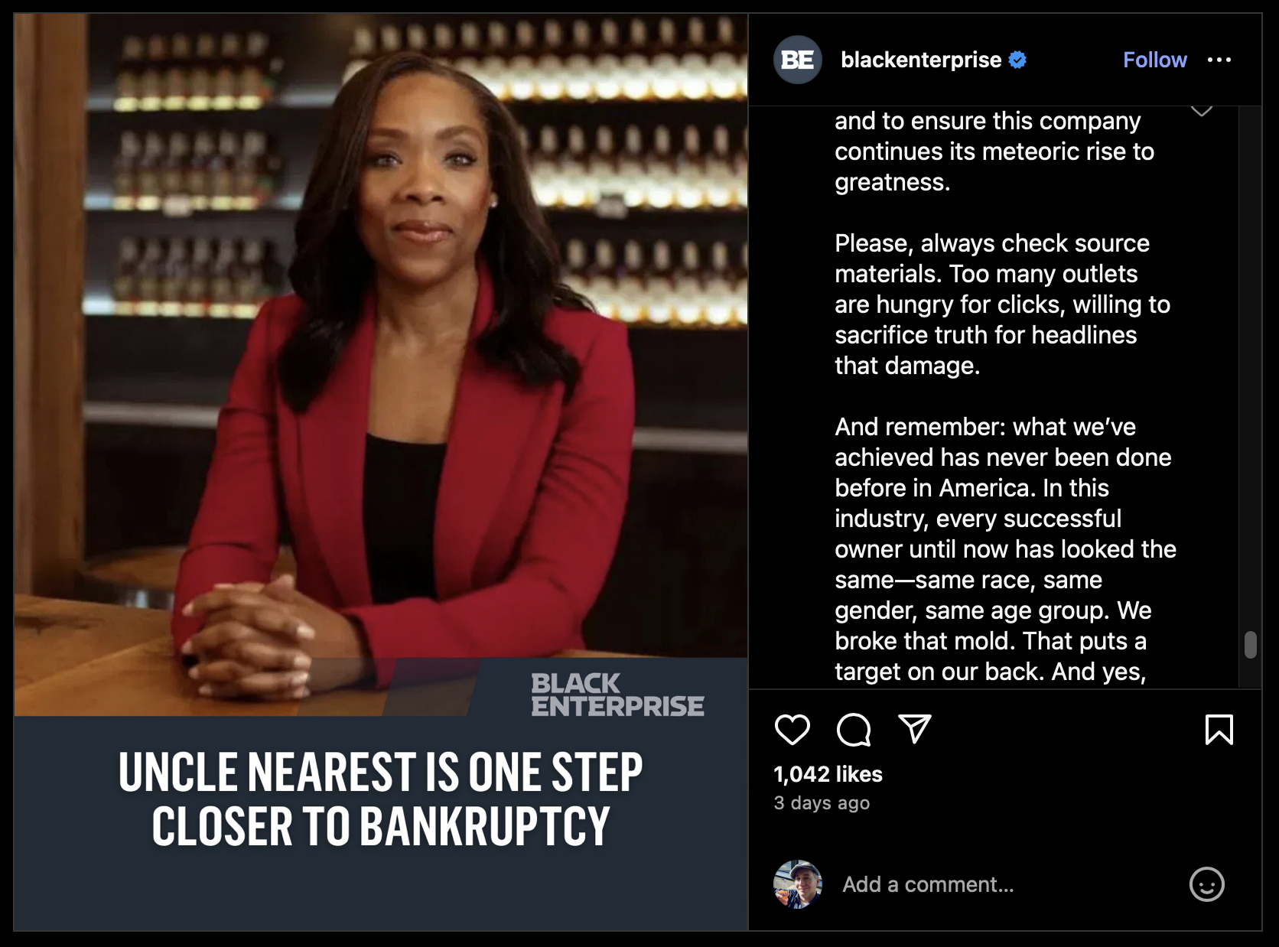Open the BE profile picture
Viewport: 1279px width, 947px height.
[x=798, y=60]
